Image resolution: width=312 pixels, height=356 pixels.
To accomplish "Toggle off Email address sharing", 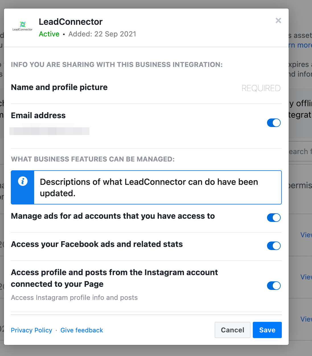I will coord(274,123).
